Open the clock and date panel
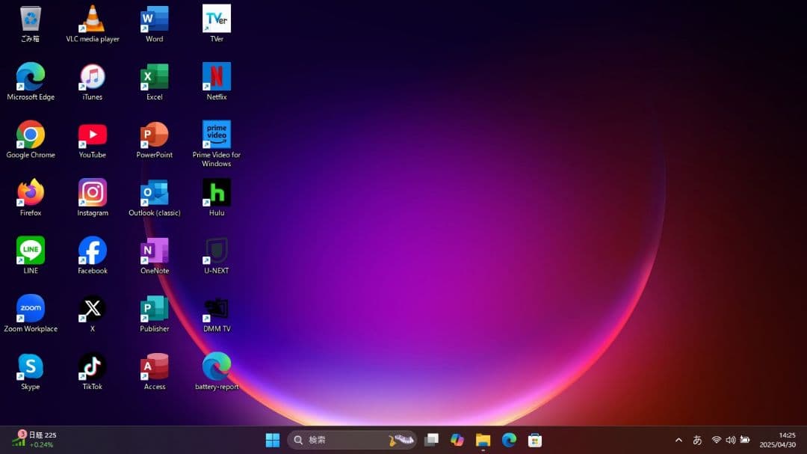 click(778, 440)
